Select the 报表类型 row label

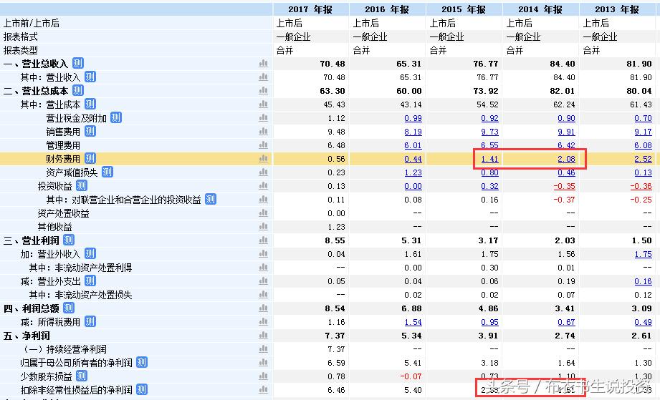21,50
